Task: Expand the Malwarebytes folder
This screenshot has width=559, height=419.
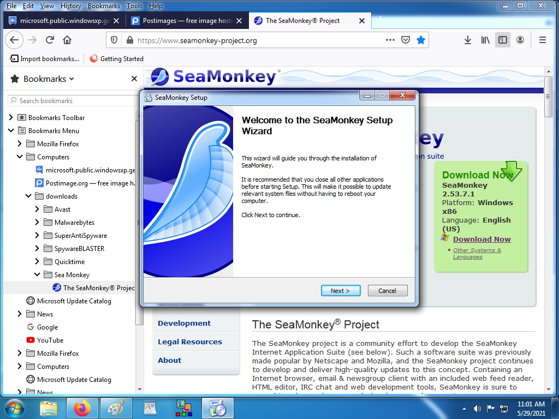Action: click(37, 223)
